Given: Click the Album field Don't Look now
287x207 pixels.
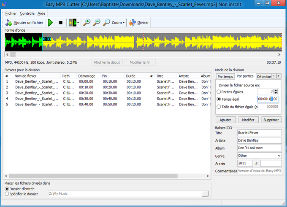Looking at the screenshot, I should [x=260, y=148].
